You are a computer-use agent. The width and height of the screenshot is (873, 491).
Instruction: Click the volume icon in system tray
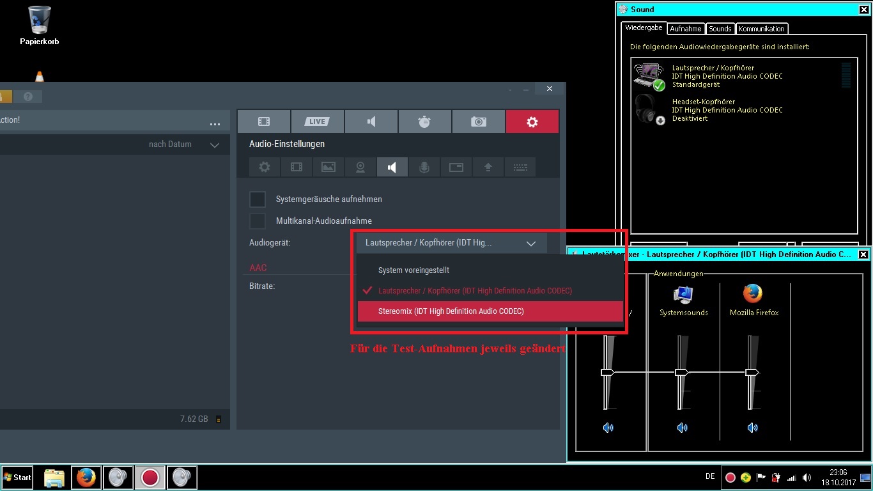(x=807, y=478)
